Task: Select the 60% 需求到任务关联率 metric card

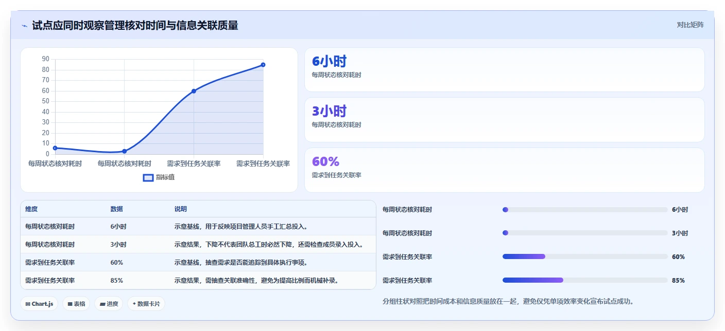Action: [504, 170]
